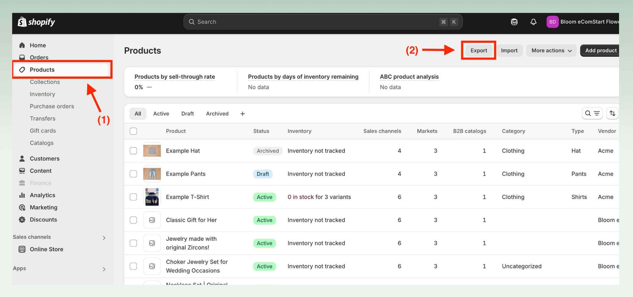This screenshot has width=633, height=297.
Task: Click Classic Gift for Her placeholder image
Action: pos(152,220)
